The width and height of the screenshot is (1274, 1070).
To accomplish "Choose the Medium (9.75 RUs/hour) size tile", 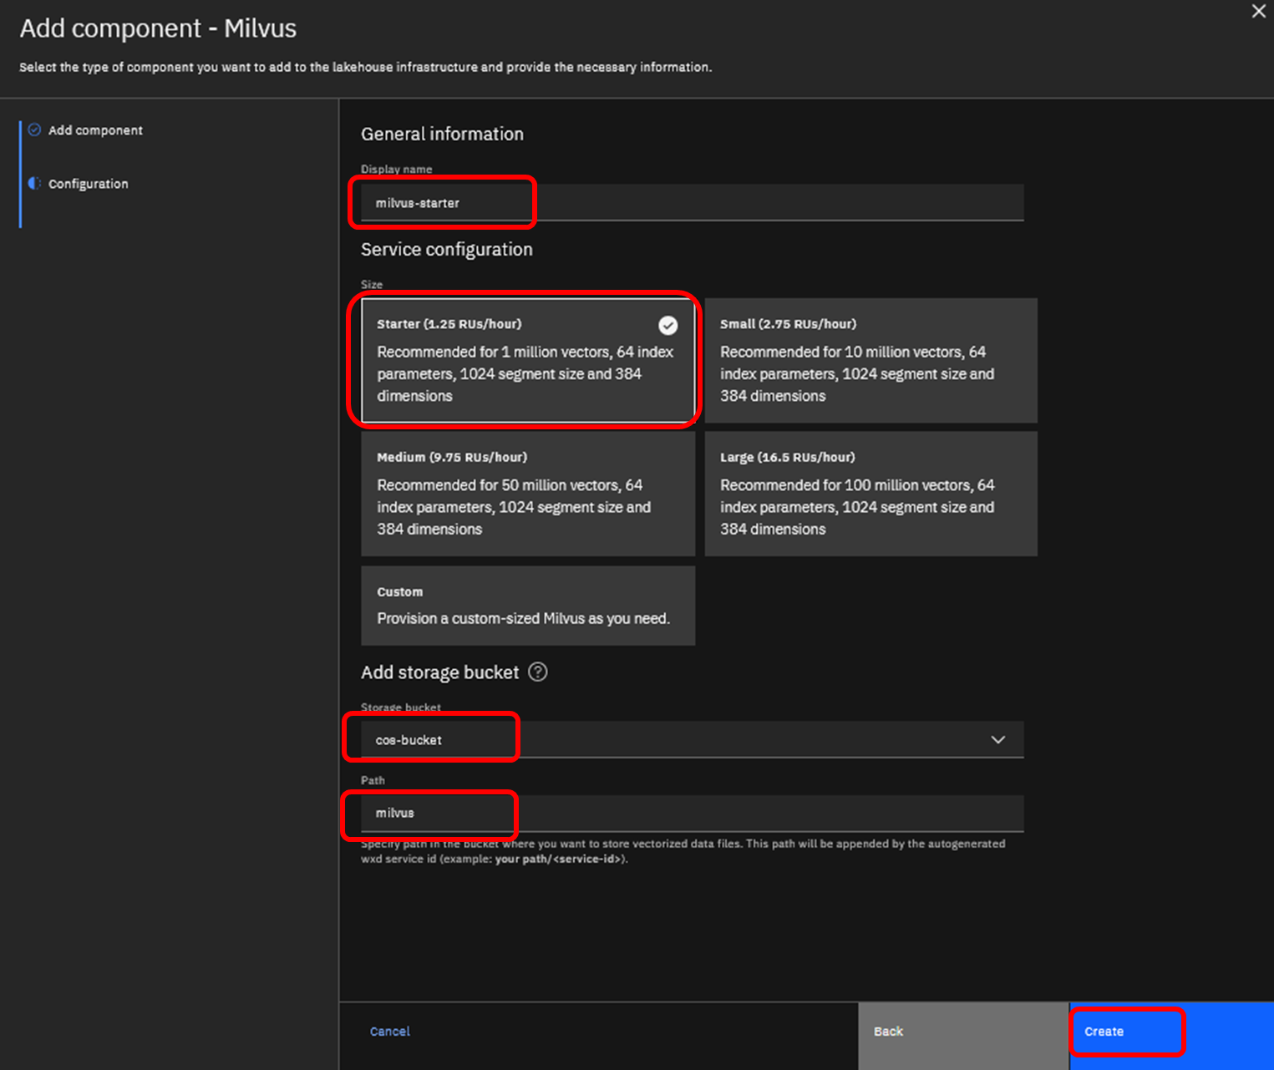I will coord(527,494).
